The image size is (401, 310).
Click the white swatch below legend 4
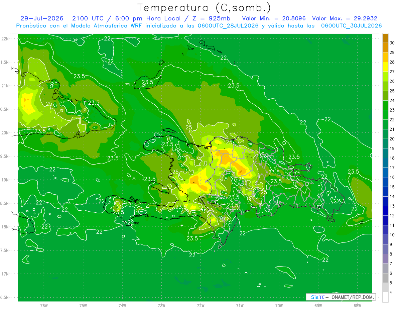(385, 298)
